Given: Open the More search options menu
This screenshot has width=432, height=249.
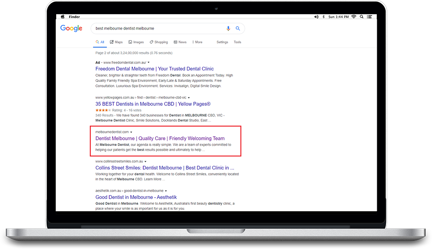Looking at the screenshot, I should point(197,42).
